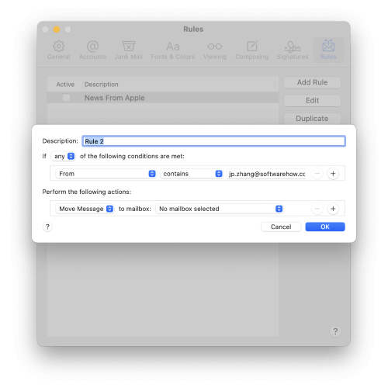Open the Composing tab

[252, 50]
